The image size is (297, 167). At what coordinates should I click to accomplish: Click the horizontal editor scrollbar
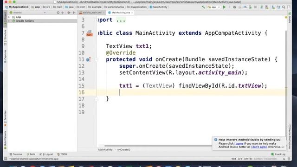158,146
